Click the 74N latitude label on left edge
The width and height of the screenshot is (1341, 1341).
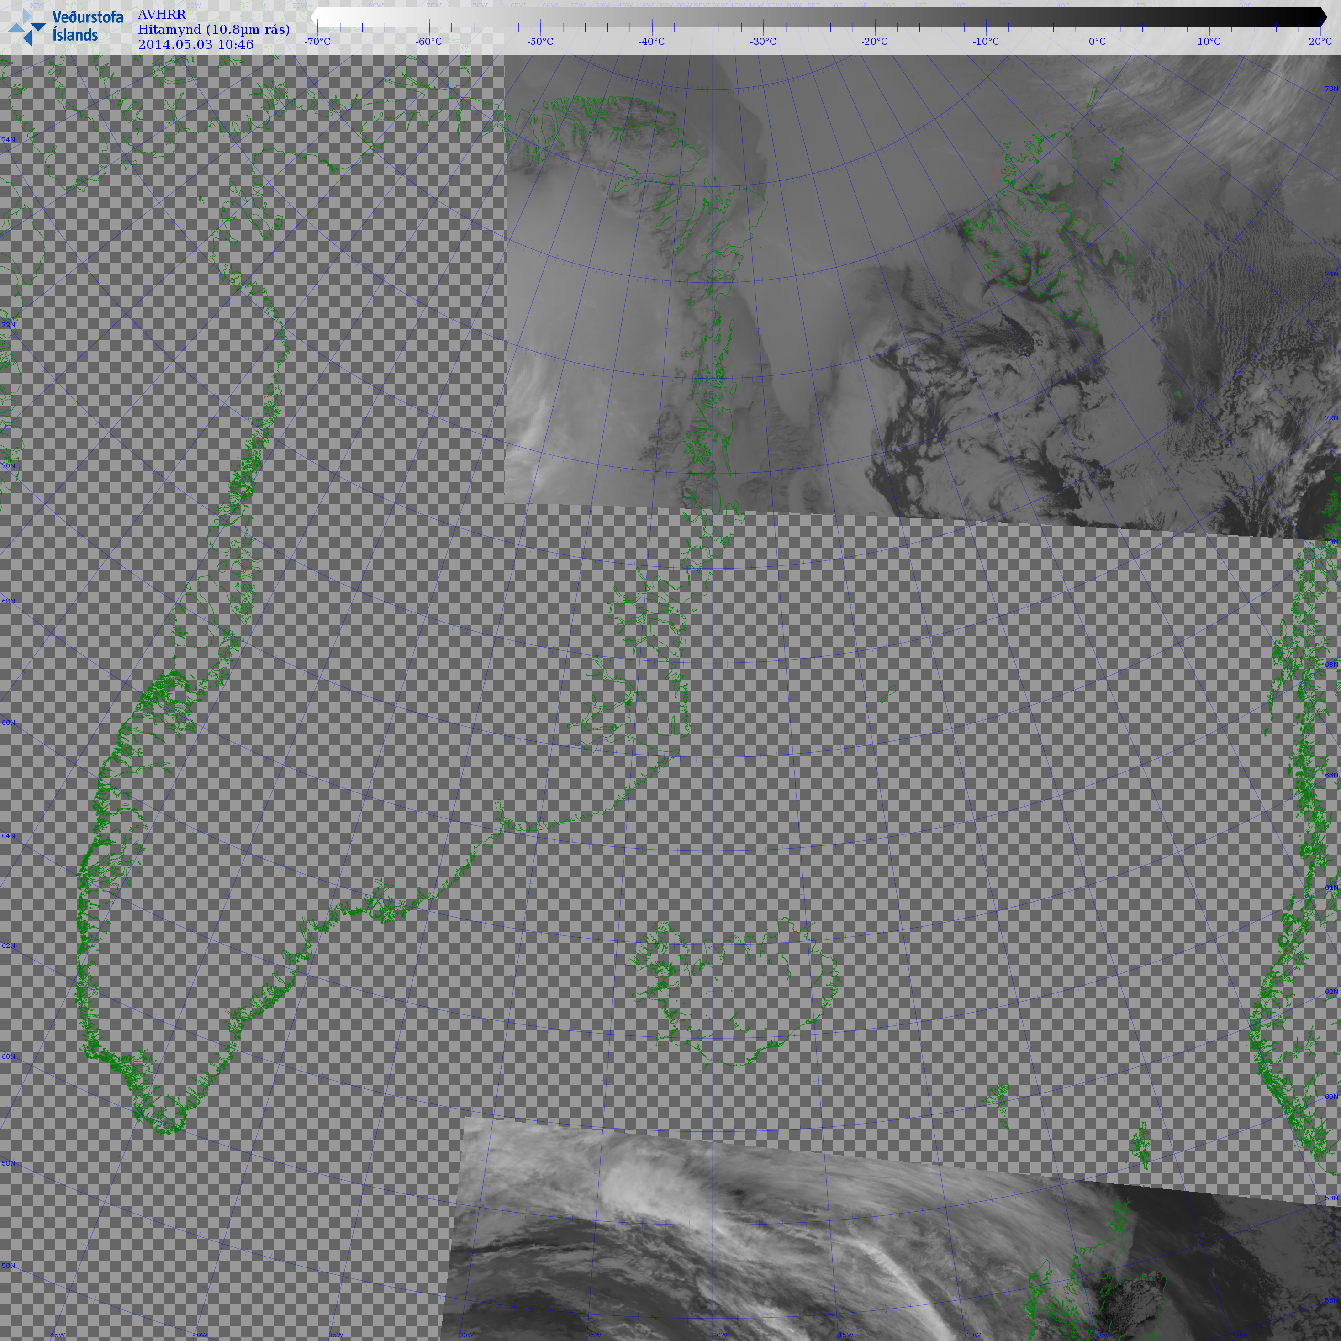tap(8, 140)
